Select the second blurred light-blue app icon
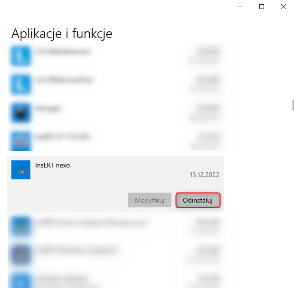This screenshot has height=288, width=294. [21, 84]
